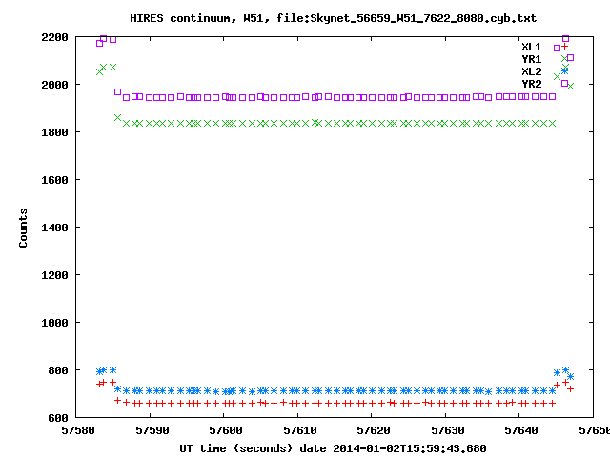Click the y-axis tick value 800
This screenshot has width=610, height=457.
point(58,370)
